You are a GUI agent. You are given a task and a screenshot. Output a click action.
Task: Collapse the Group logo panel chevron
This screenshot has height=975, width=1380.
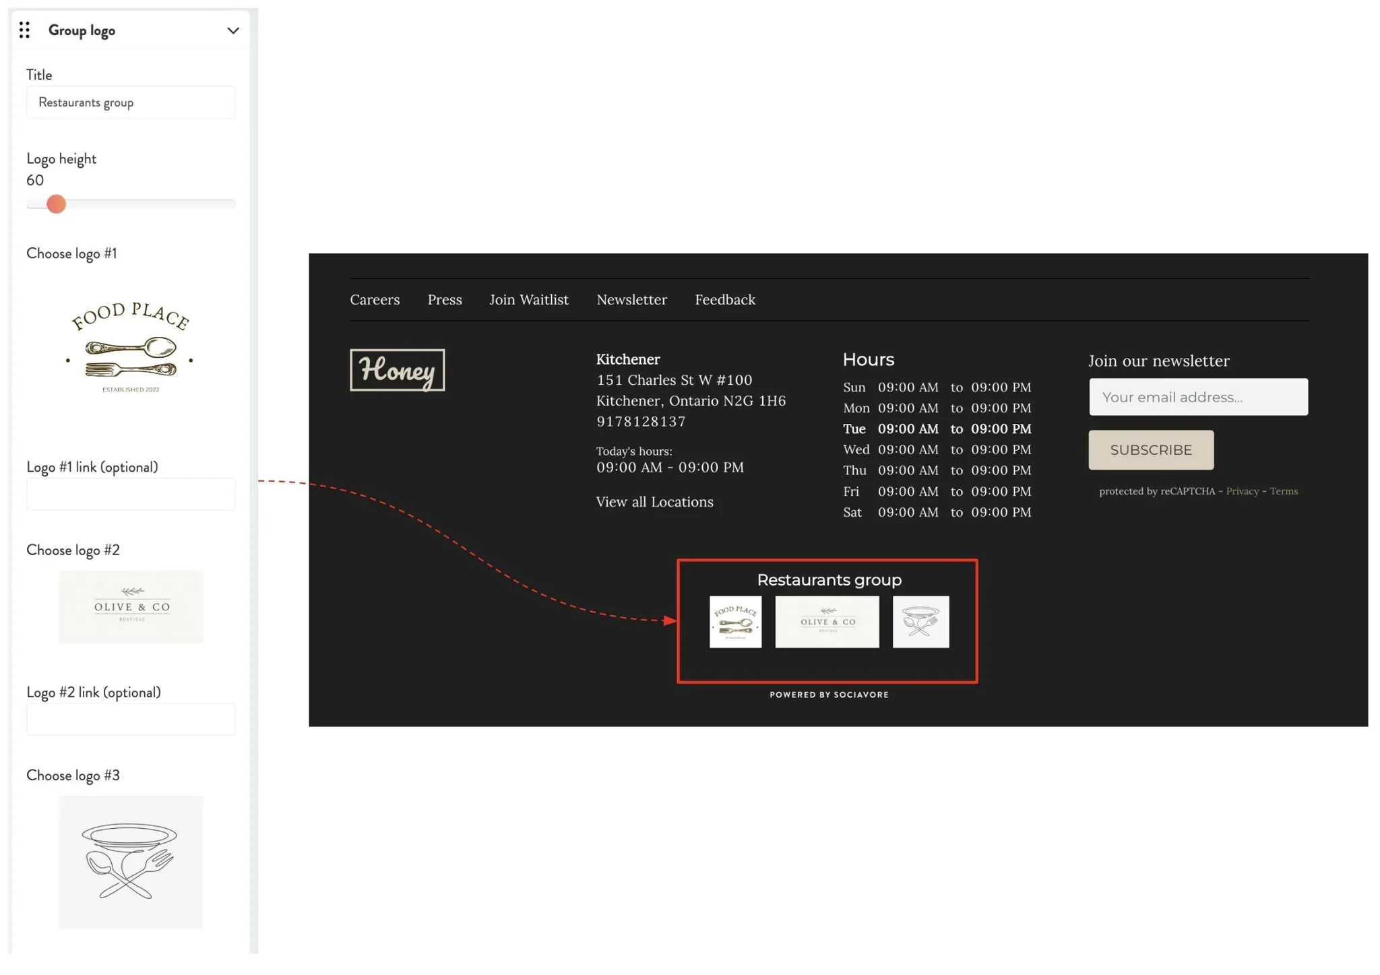233,30
